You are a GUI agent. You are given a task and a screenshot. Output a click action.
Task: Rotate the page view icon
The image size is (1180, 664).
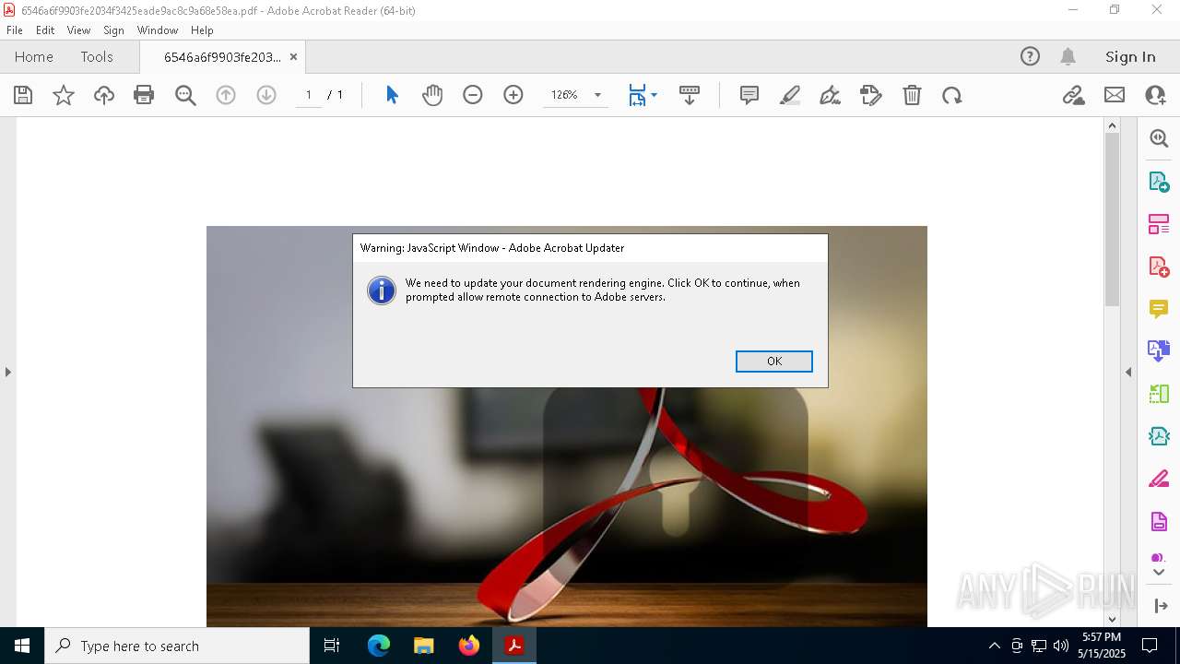(x=952, y=95)
